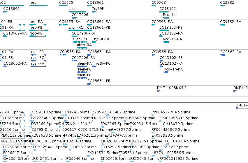Image resolution: width=248 pixels, height=163 pixels.
Task: Click the alien-RB transcript label
Action: (80, 39)
